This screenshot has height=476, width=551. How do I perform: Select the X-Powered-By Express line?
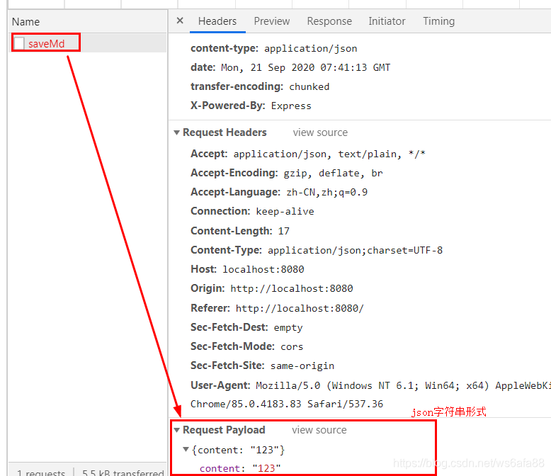(x=251, y=106)
